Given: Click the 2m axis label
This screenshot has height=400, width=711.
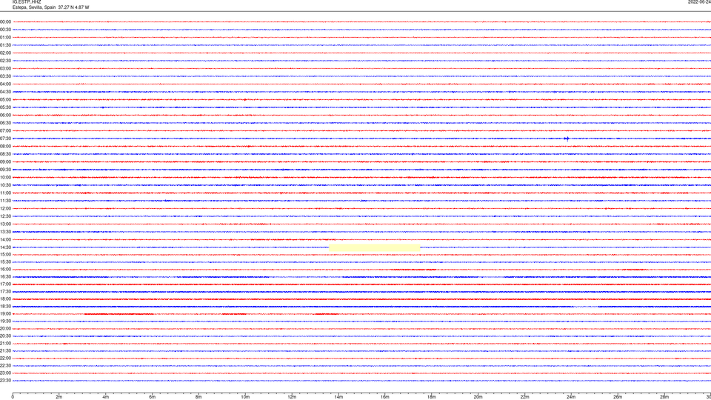Looking at the screenshot, I should tap(59, 397).
